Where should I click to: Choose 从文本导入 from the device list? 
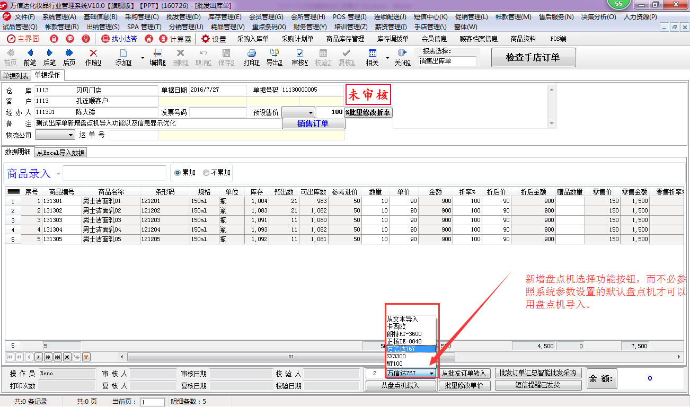(x=411, y=319)
